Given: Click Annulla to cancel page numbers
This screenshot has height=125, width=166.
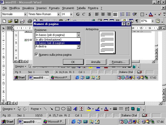Looking at the screenshot, I should point(96,62).
